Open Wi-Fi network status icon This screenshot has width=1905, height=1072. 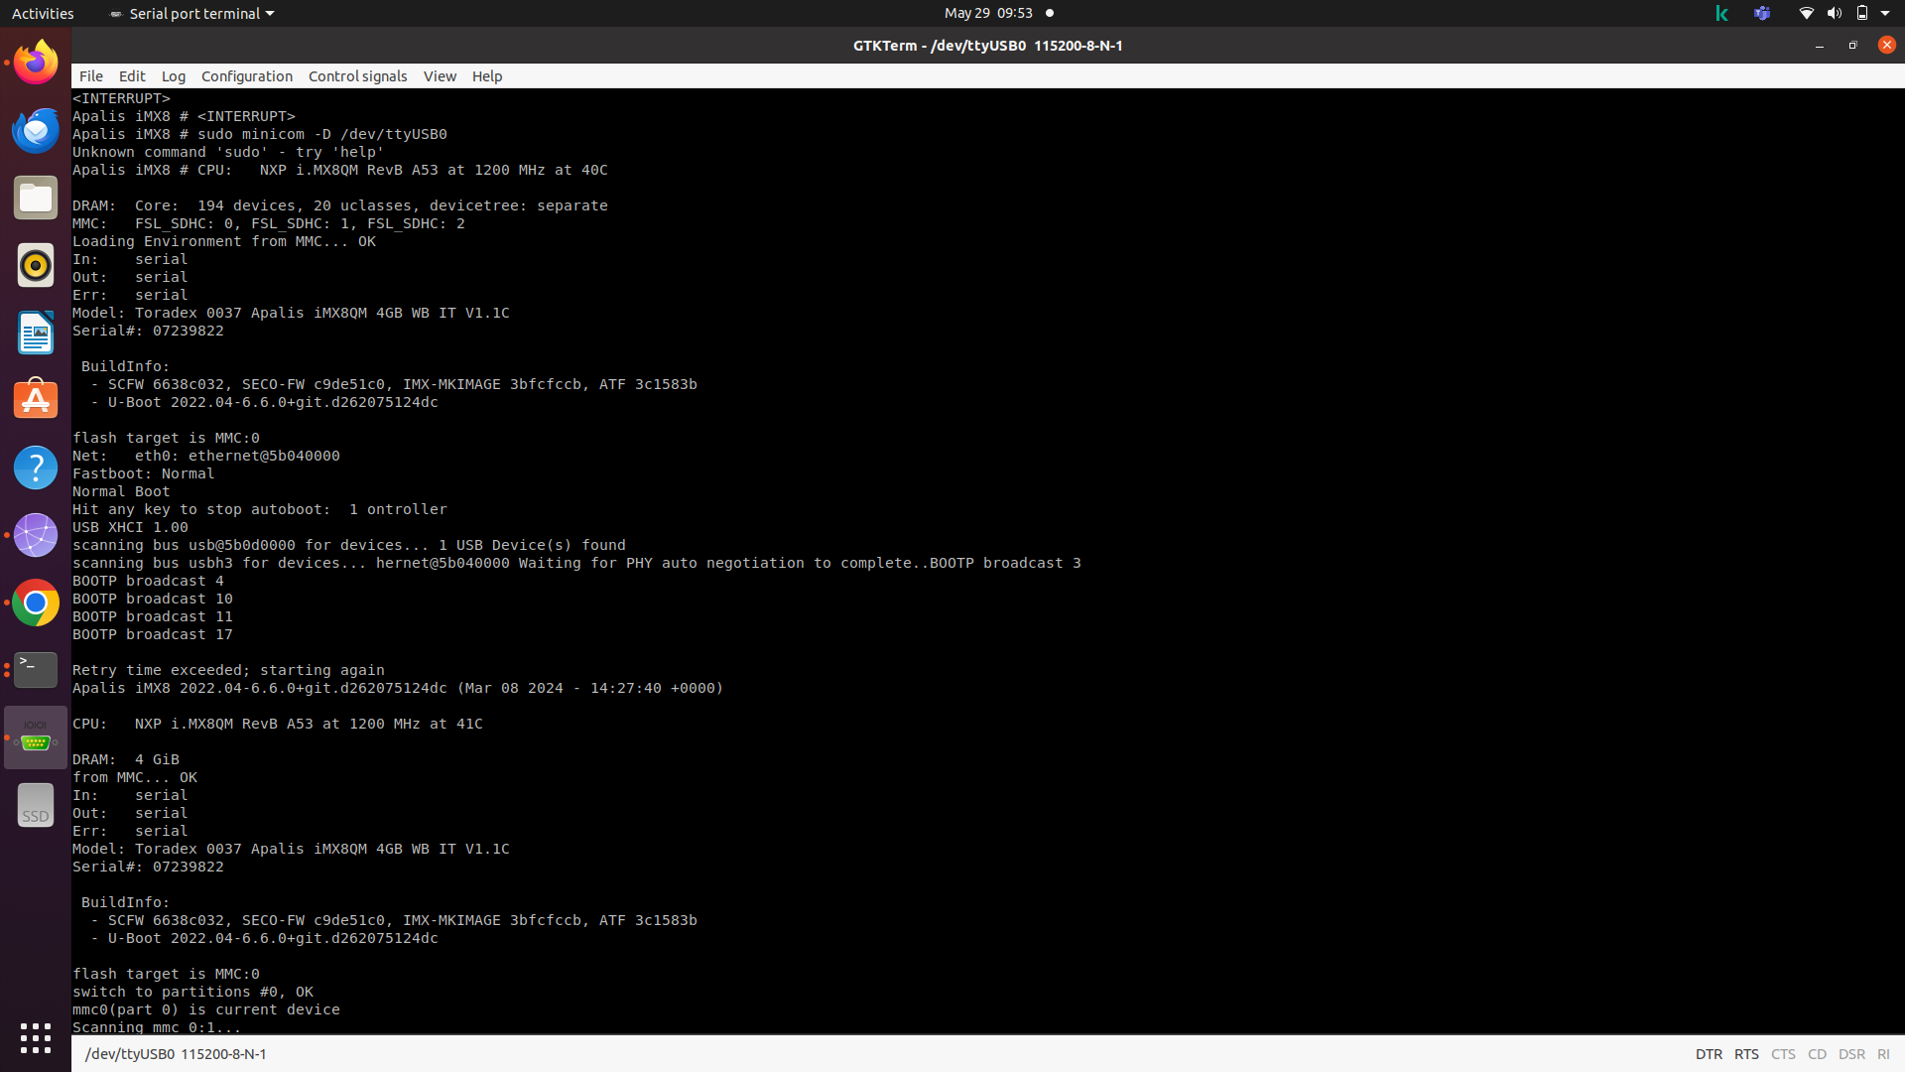[x=1806, y=13]
